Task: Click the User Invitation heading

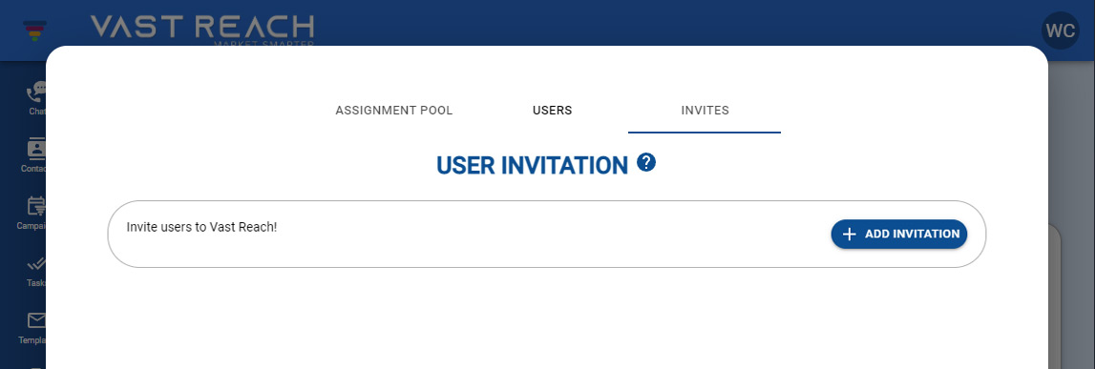Action: (x=532, y=165)
